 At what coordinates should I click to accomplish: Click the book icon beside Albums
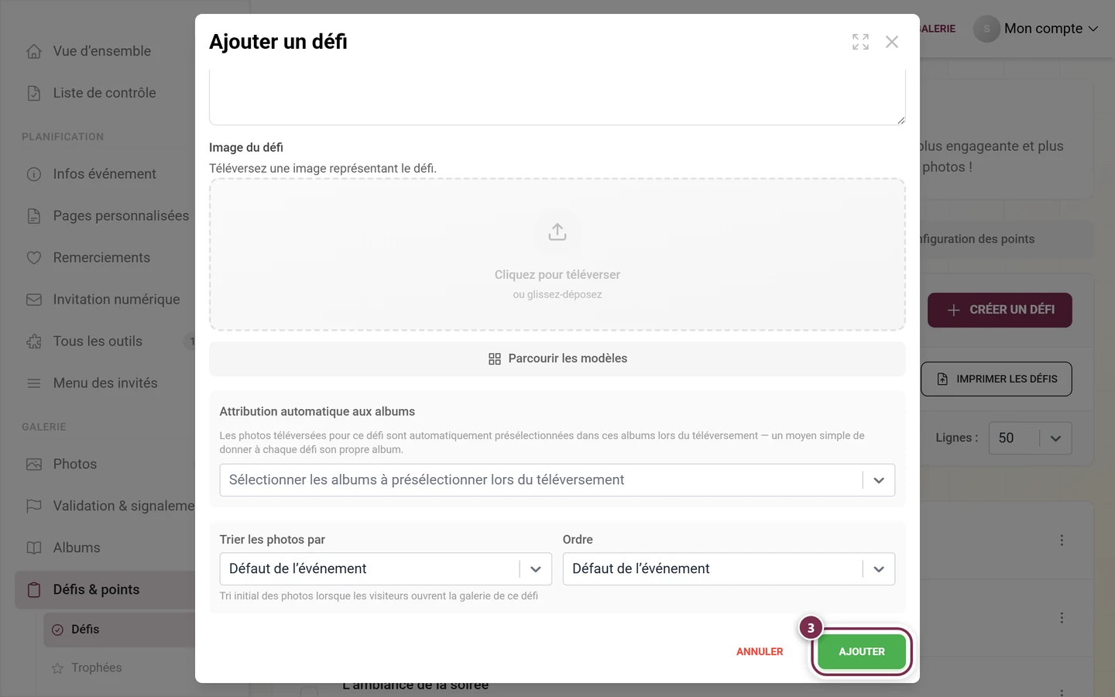pos(34,548)
